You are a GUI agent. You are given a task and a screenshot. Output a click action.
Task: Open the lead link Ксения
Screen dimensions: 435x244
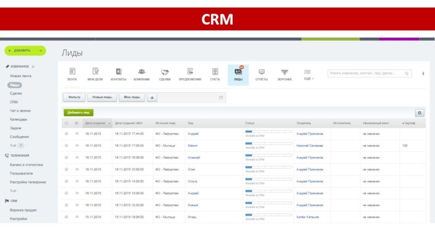(193, 205)
